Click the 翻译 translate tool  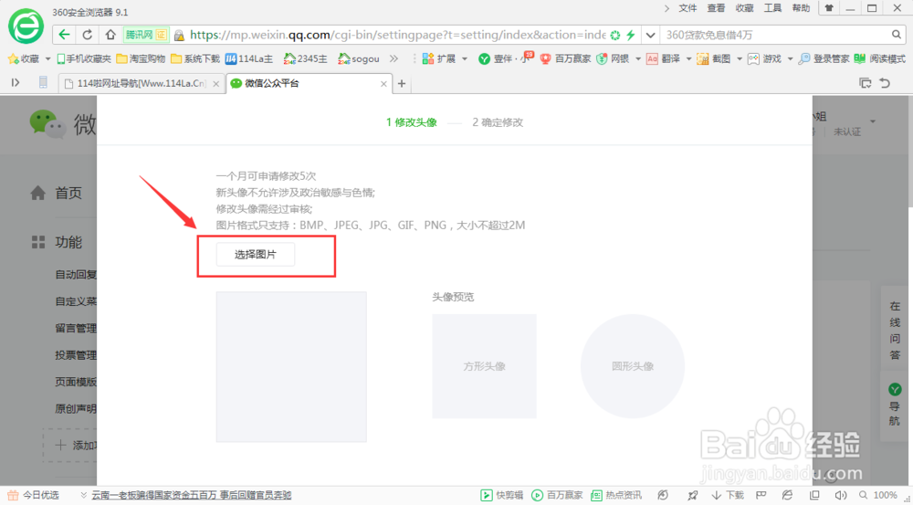(663, 58)
